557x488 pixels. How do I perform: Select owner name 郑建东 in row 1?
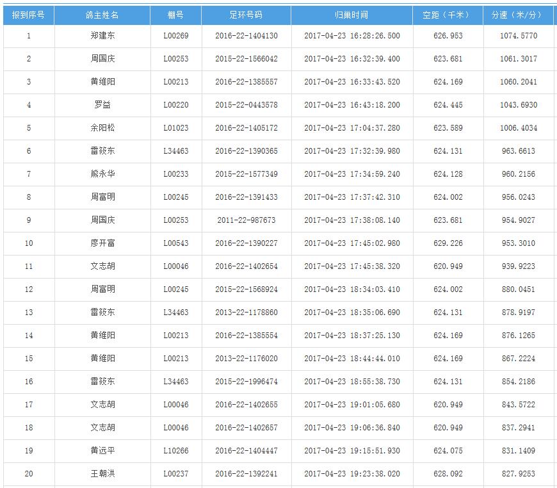click(102, 36)
